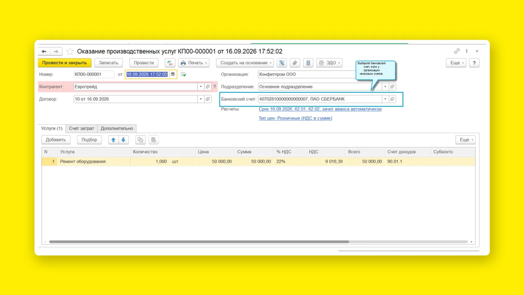Image resolution: width=524 pixels, height=295 pixels.
Task: Expand the Подразделение dropdown list
Action: (385, 87)
